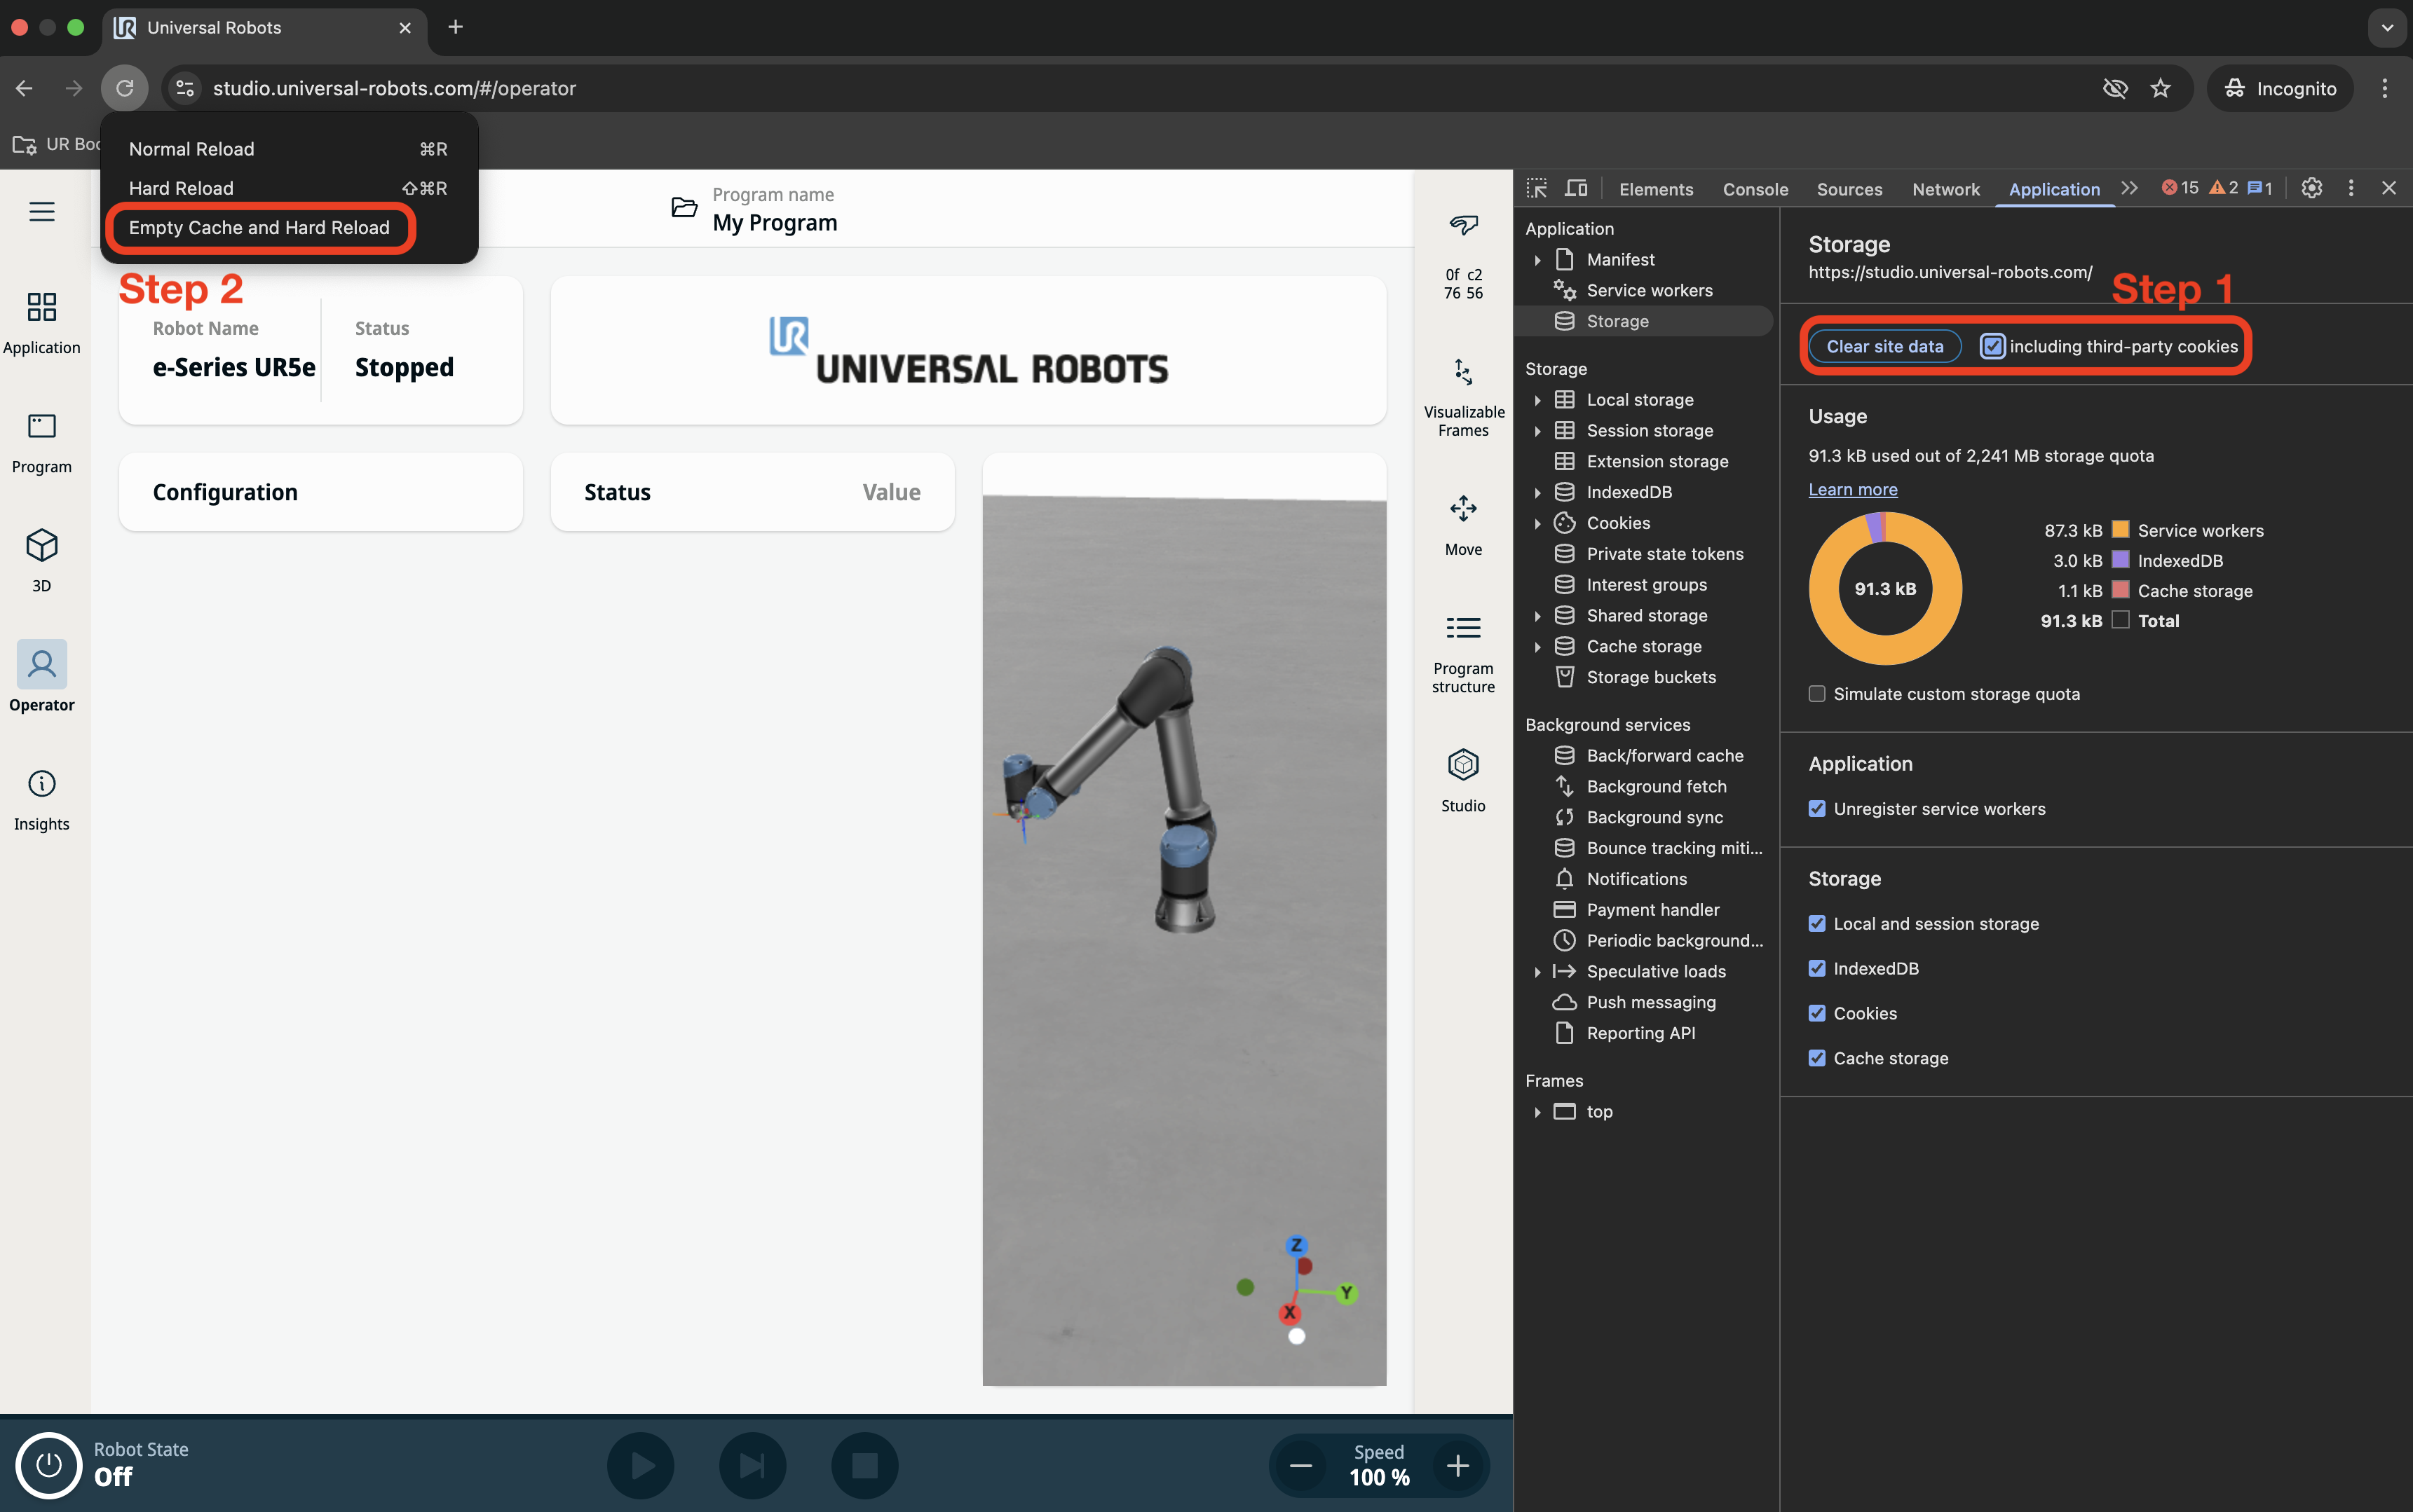The width and height of the screenshot is (2413, 1512).
Task: Open Visualizable Frames panel
Action: [x=1462, y=373]
